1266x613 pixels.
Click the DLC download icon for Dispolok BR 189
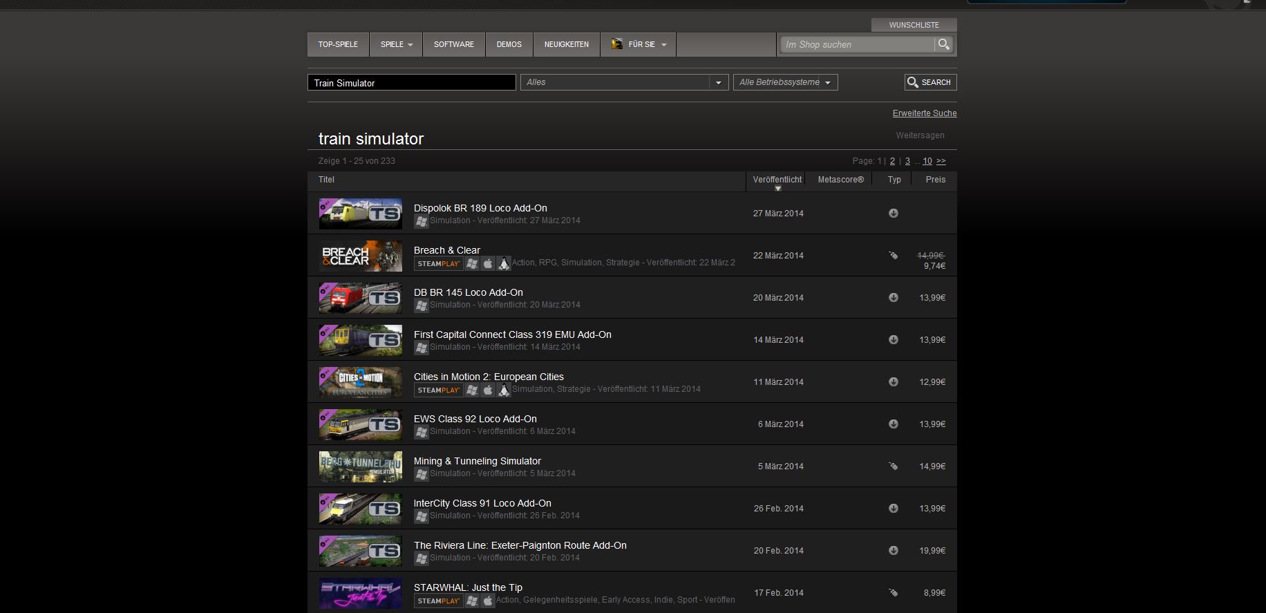(894, 213)
